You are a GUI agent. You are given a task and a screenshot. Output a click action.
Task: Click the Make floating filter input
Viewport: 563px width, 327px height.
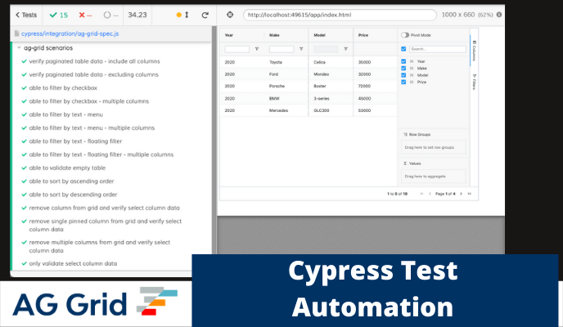281,49
